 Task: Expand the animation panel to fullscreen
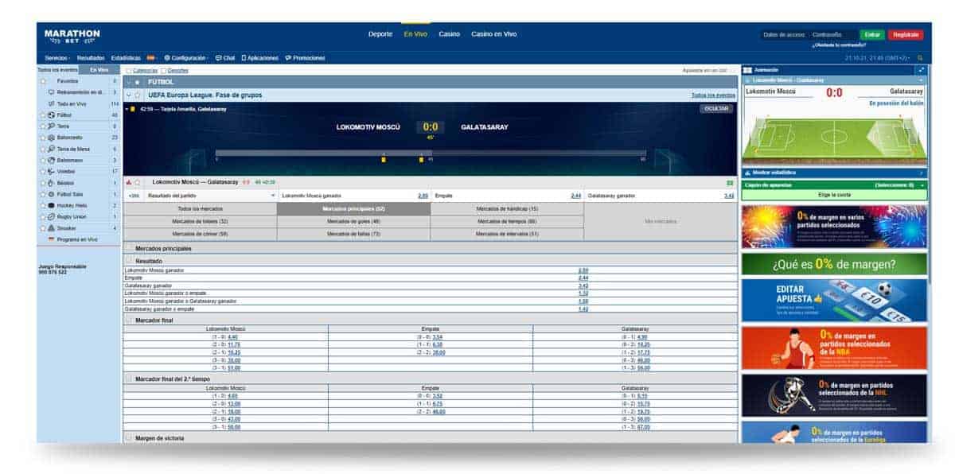[921, 70]
